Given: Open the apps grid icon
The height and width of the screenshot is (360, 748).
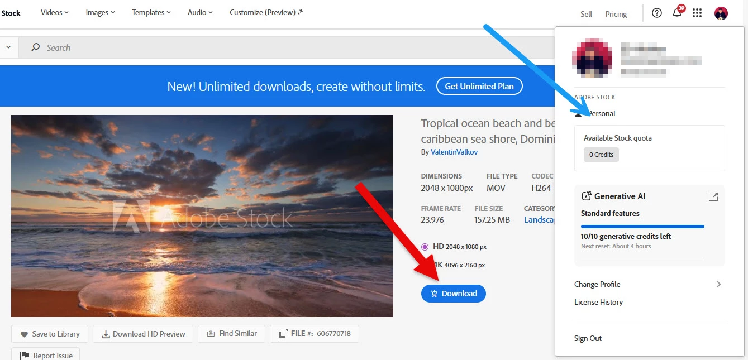Looking at the screenshot, I should click(697, 13).
